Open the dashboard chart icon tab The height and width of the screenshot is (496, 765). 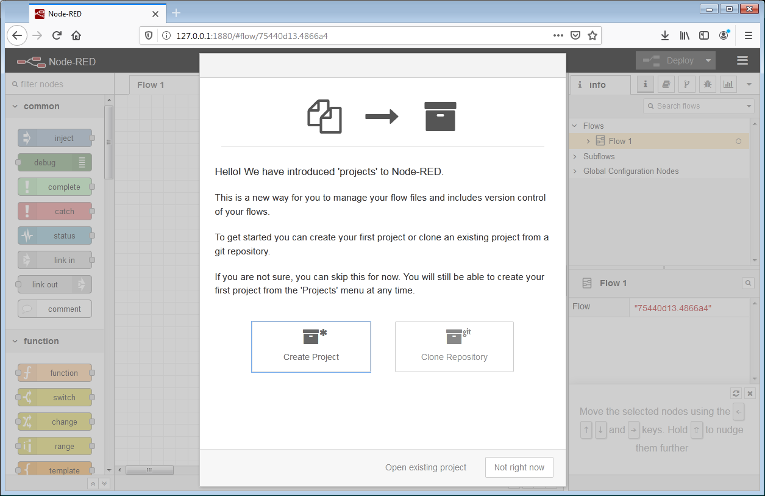(x=728, y=84)
